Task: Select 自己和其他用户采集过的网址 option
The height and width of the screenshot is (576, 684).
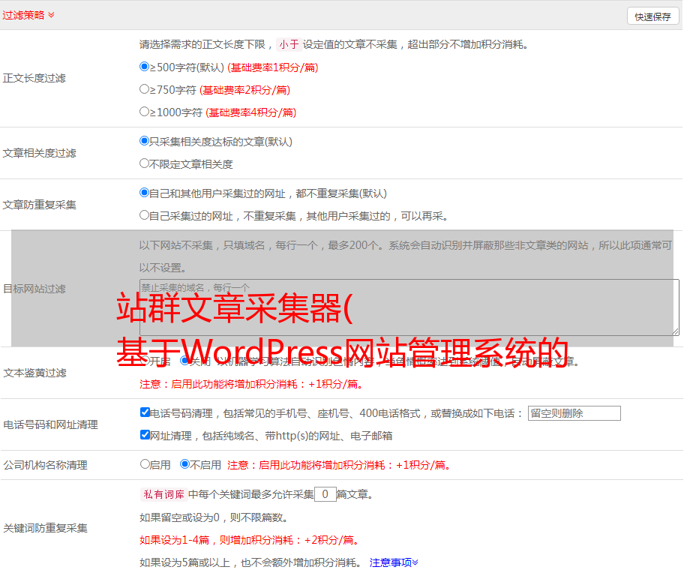Action: tap(144, 193)
